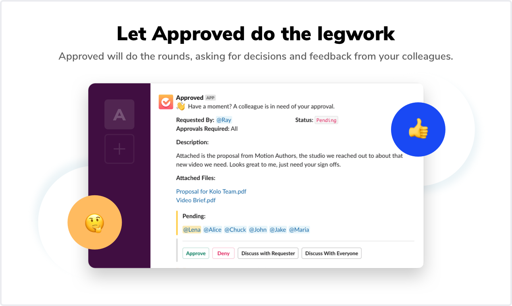Click the checkmark inside the Approved logo
The height and width of the screenshot is (306, 512).
click(x=166, y=101)
